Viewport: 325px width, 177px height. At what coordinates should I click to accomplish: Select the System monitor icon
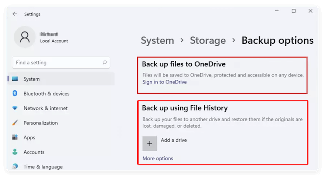[15, 79]
